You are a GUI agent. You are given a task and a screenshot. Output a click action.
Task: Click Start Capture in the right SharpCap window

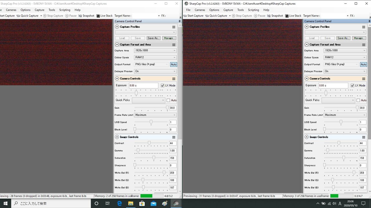(x=193, y=16)
